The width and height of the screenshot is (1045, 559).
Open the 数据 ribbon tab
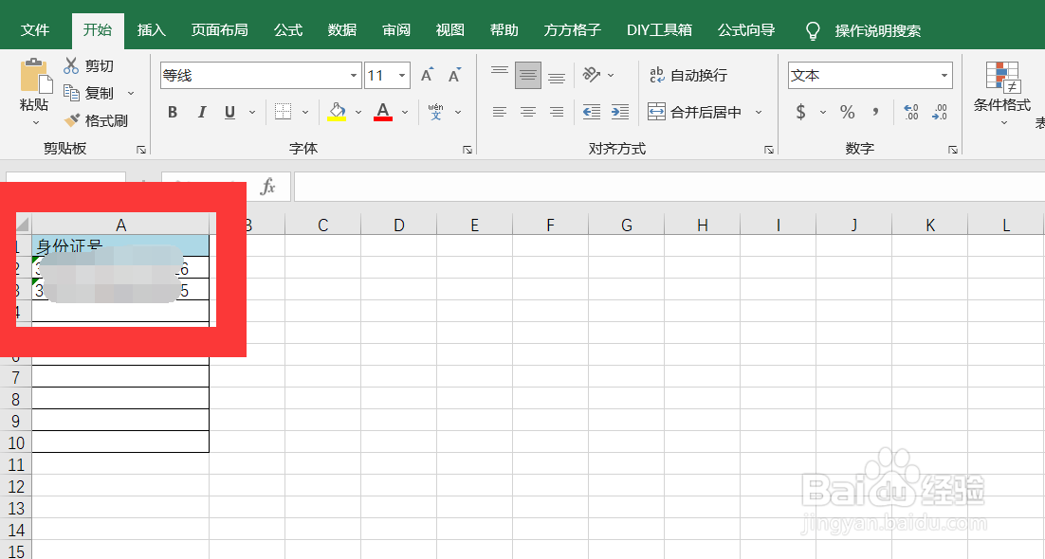341,29
